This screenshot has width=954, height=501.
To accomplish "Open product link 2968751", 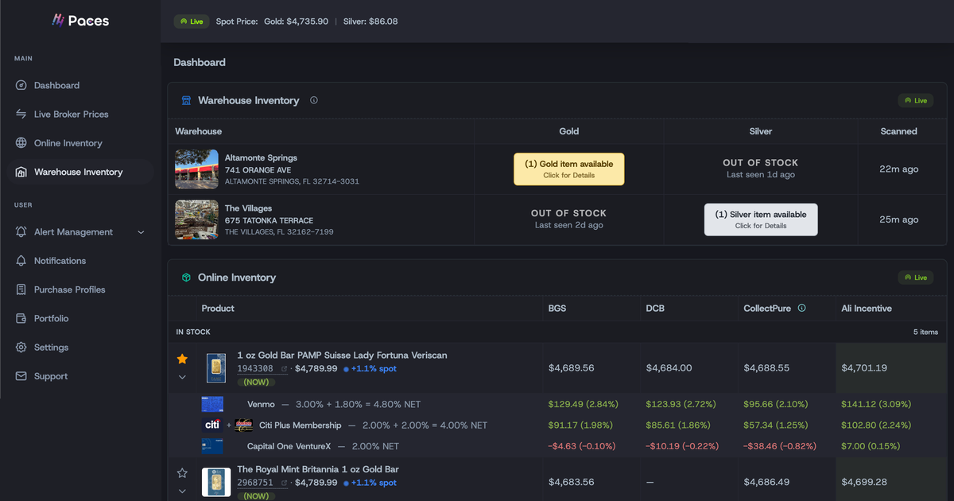I will click(255, 483).
